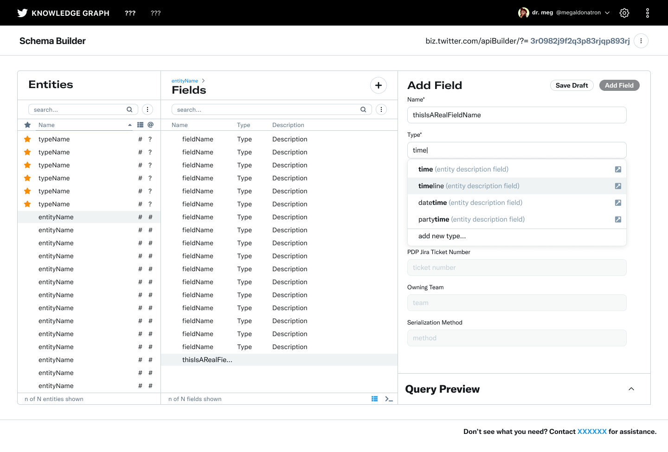The height and width of the screenshot is (452, 668).
Task: Select timeline type suggestion
Action: pos(517,186)
